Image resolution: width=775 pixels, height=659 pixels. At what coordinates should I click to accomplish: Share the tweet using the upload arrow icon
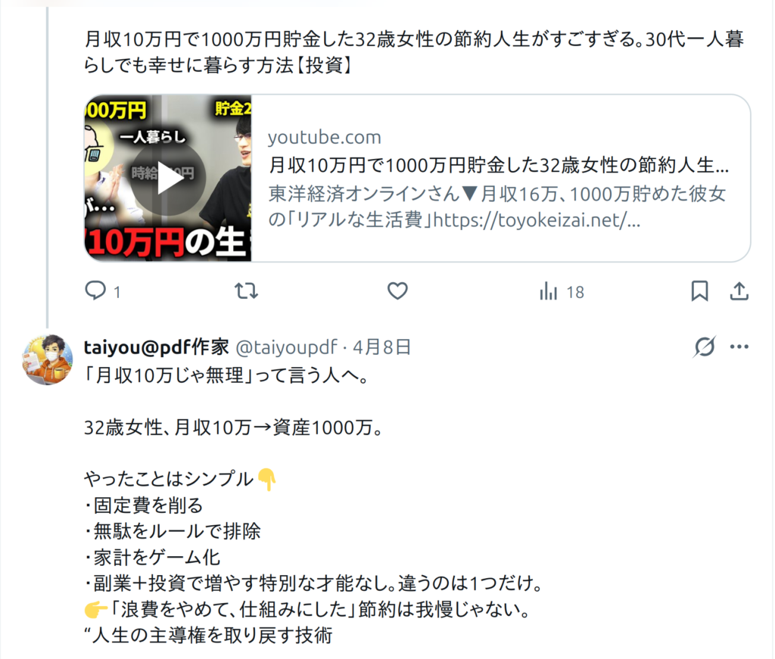739,291
